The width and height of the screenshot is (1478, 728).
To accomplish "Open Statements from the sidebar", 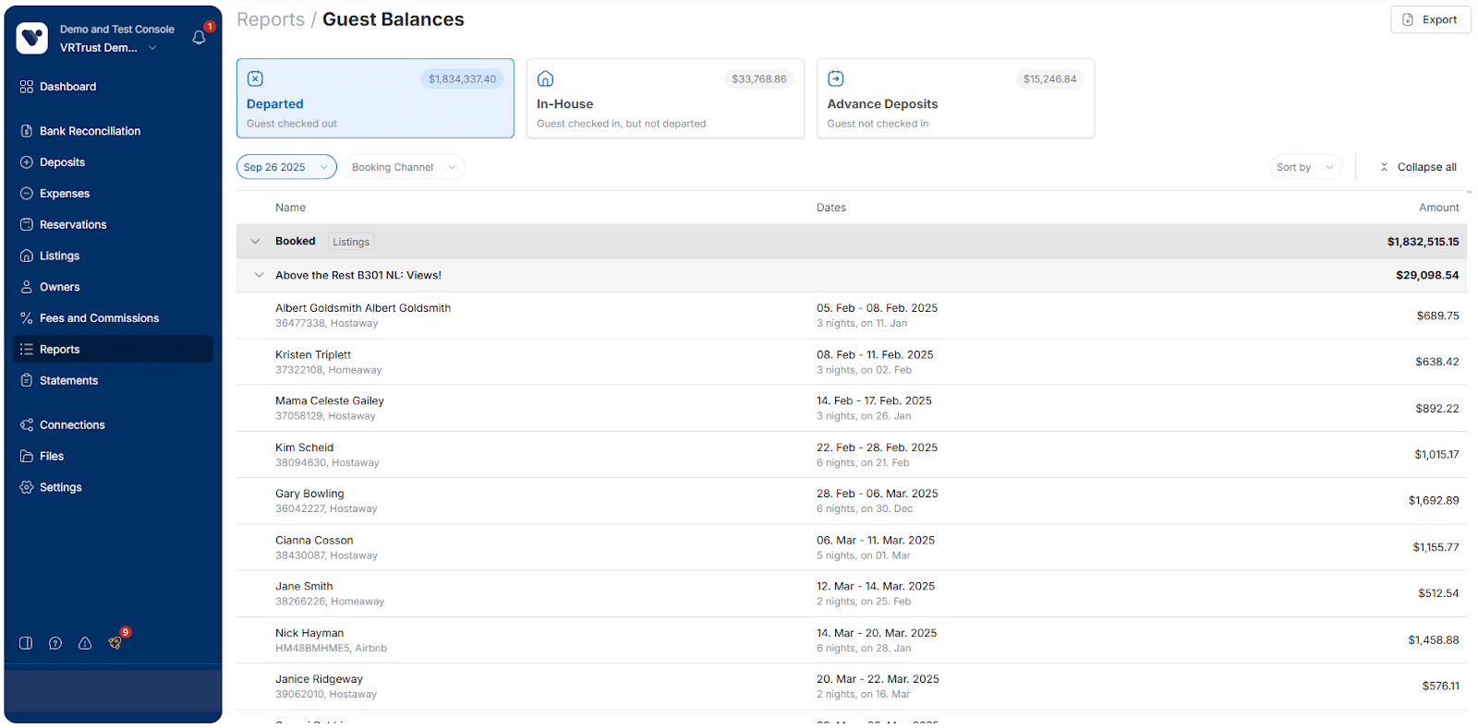I will pyautogui.click(x=68, y=380).
